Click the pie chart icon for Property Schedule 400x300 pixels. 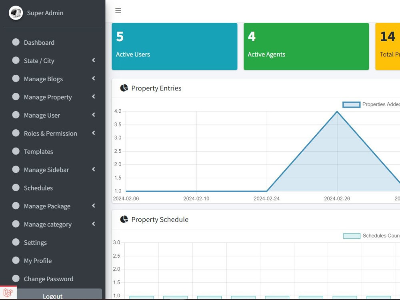pos(124,219)
